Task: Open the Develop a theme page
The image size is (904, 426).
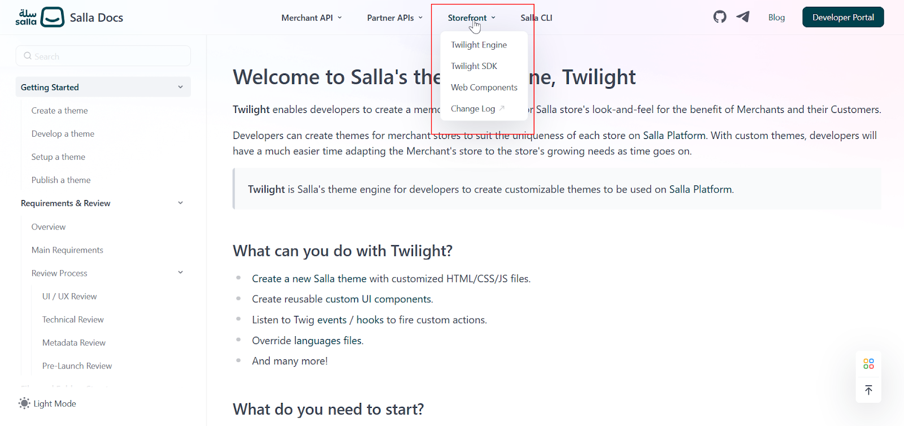Action: pos(63,134)
